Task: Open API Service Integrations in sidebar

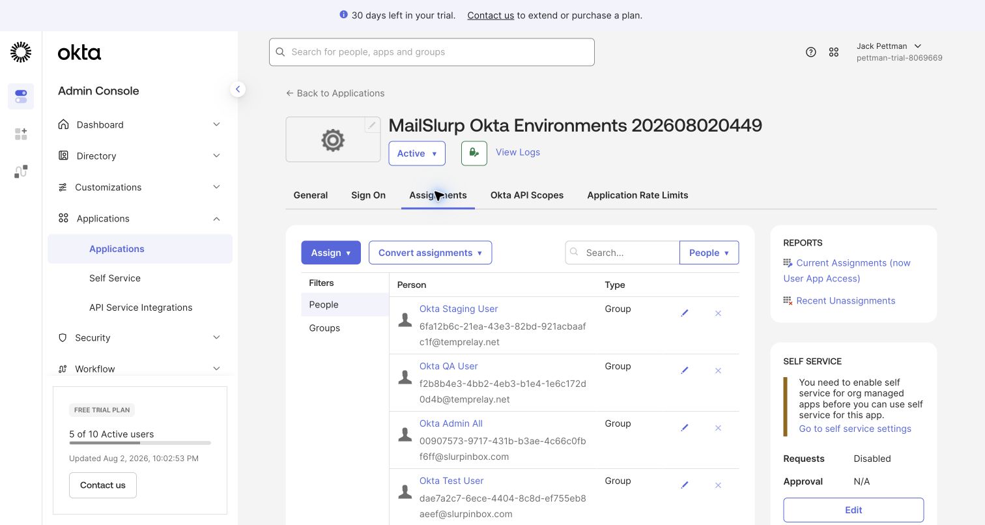Action: (x=140, y=307)
